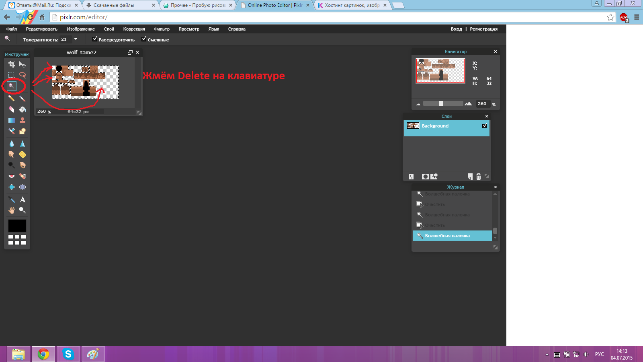The height and width of the screenshot is (362, 643).
Task: Select the Move tool
Action: [x=23, y=64]
